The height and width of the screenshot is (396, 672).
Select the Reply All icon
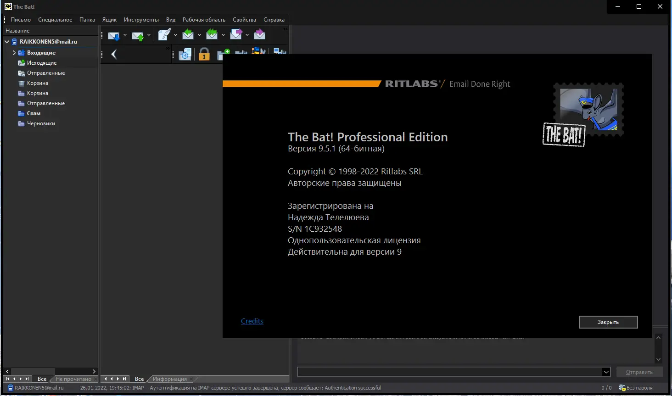[x=212, y=35]
